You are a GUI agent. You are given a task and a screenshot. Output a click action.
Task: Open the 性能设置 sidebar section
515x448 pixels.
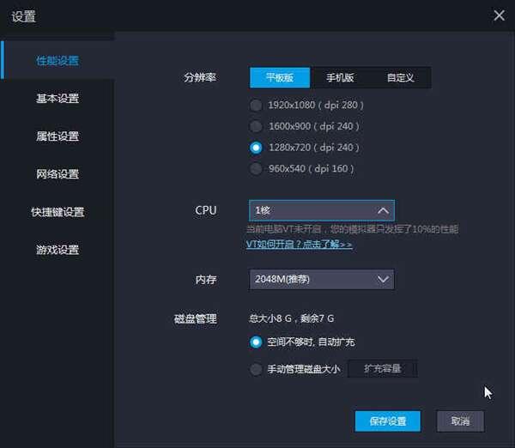point(58,61)
